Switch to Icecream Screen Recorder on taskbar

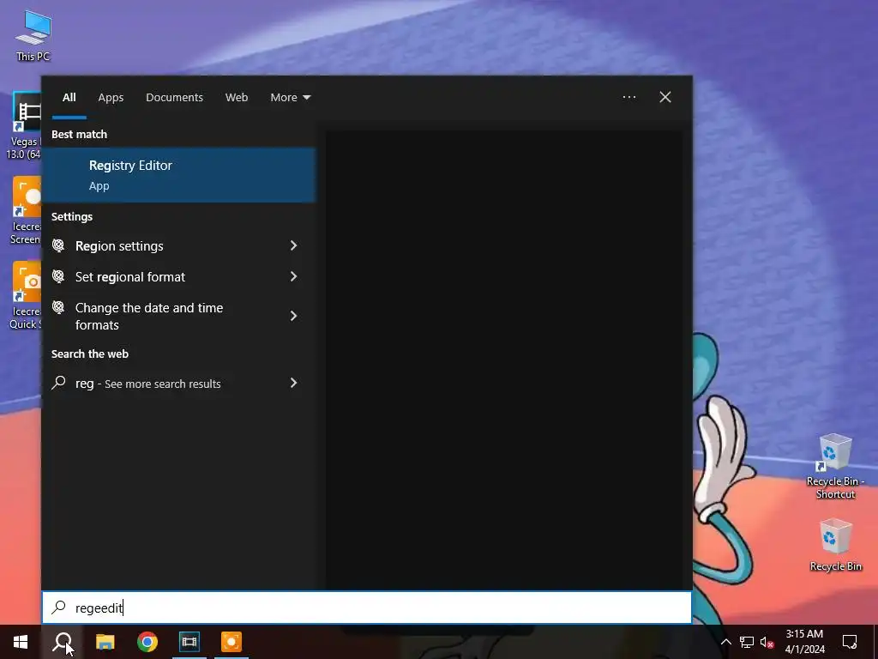pos(232,642)
